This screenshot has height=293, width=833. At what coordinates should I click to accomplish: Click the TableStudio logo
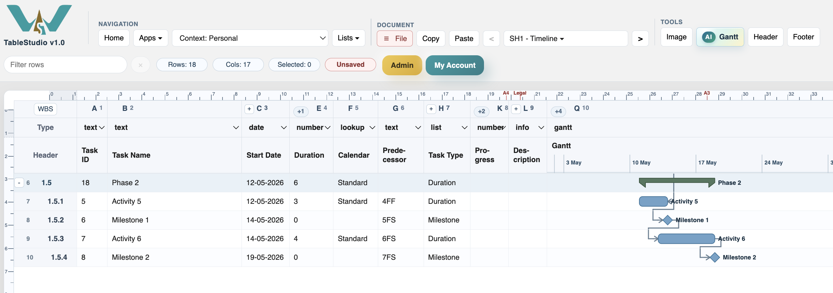coord(39,20)
